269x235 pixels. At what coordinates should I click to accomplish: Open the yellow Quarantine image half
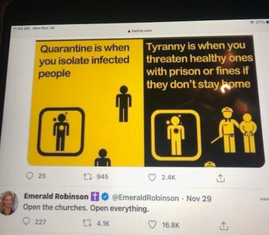pos(85,103)
